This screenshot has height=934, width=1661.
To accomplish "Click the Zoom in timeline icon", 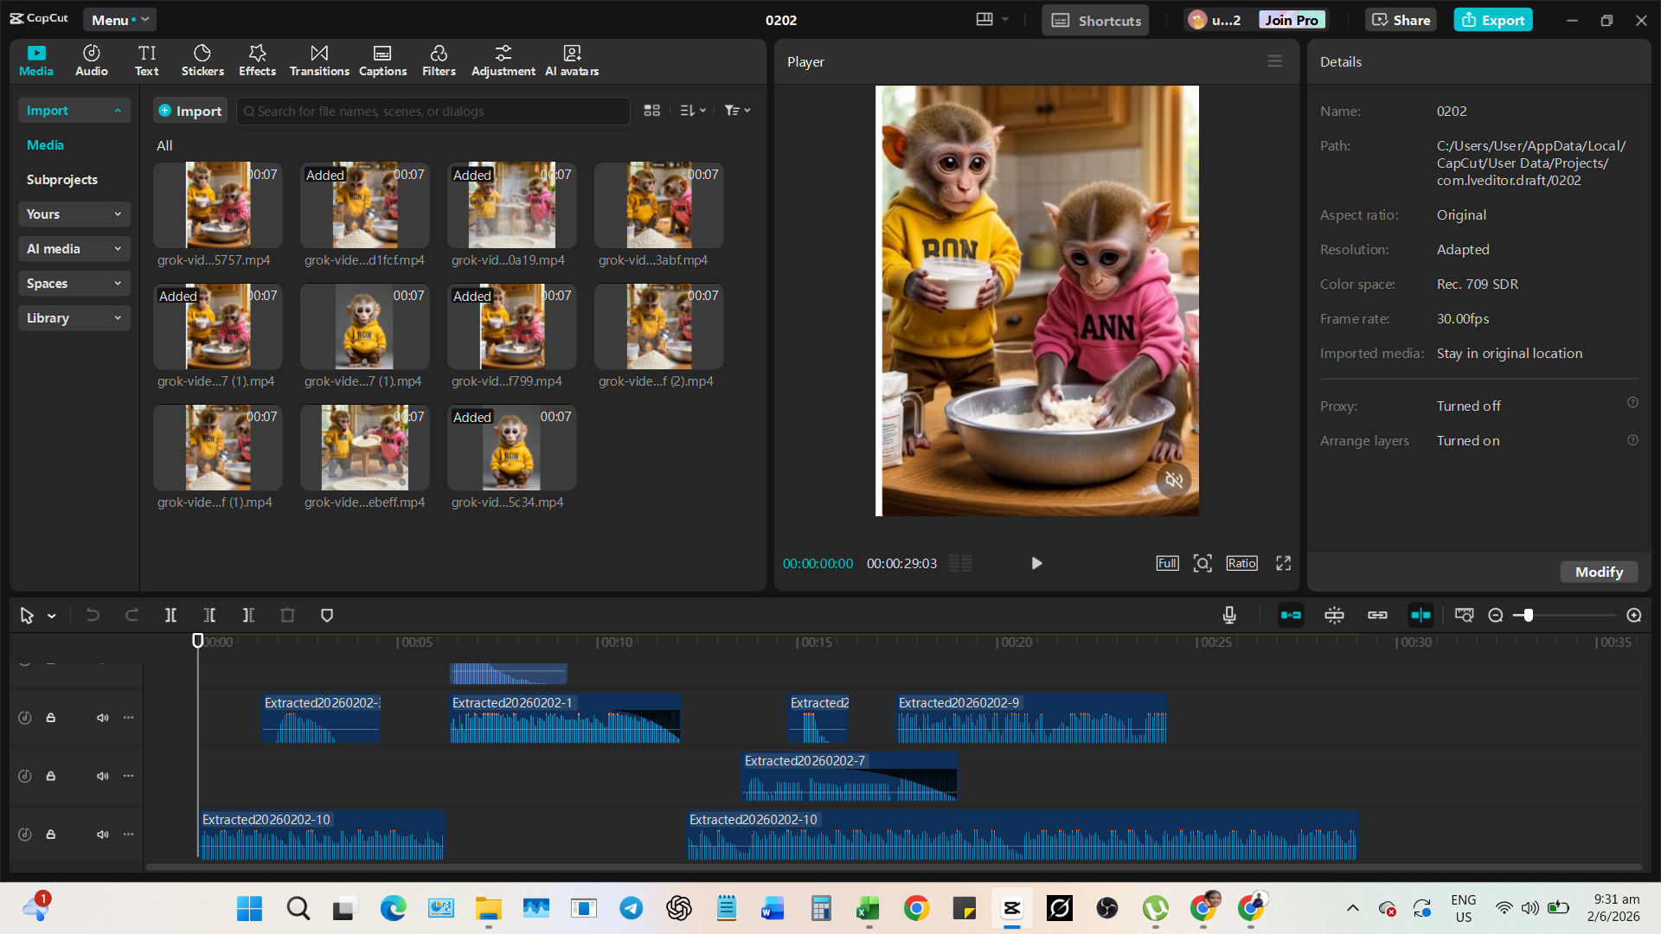I will pyautogui.click(x=1633, y=615).
